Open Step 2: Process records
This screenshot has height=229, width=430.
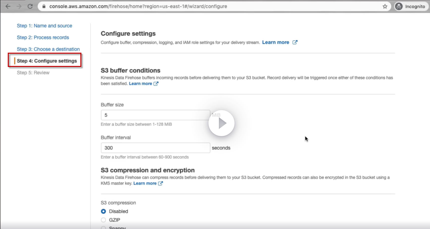coord(43,37)
